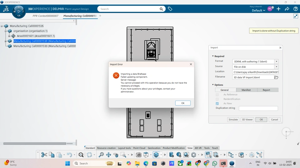Viewport: 300px width, 168px height.
Task: Collapse the tree panel with the chevron
Action: 74,21
